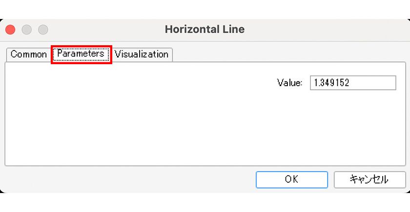Place cursor in the Value text box
The height and width of the screenshot is (212, 410).
352,83
